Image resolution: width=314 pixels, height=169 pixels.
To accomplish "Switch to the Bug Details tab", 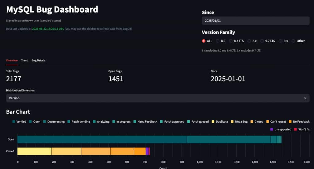I will pos(38,60).
